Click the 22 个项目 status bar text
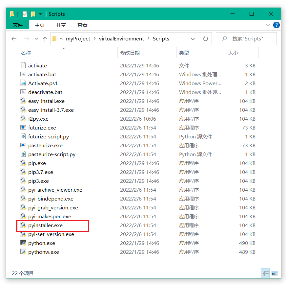286x285 pixels. point(23,273)
